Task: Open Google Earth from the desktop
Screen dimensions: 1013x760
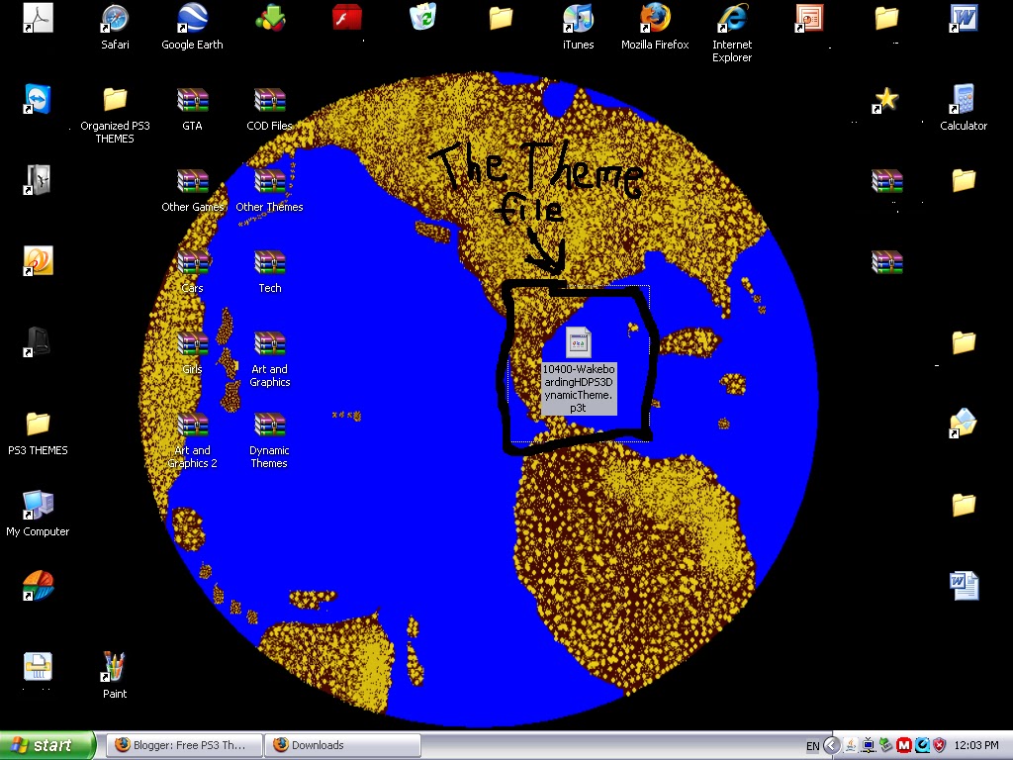Action: pyautogui.click(x=192, y=27)
